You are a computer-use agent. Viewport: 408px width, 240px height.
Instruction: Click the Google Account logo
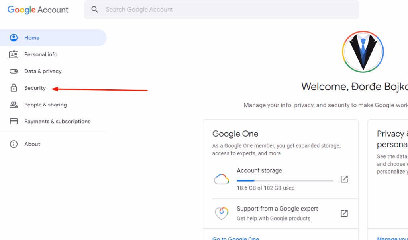(38, 10)
